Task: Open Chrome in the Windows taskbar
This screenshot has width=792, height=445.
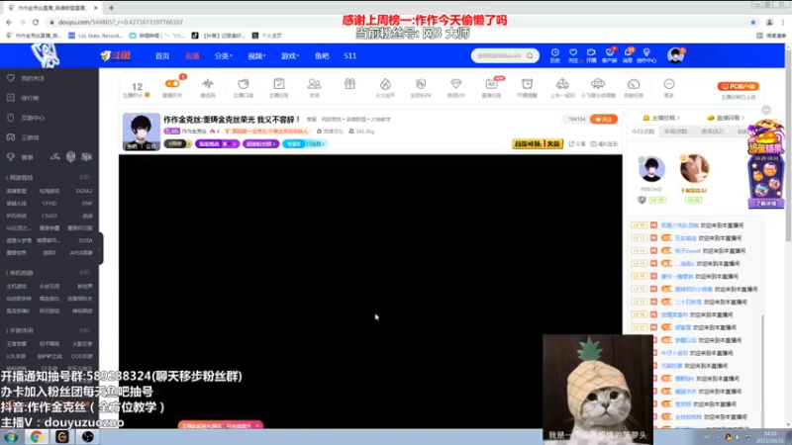Action: [x=37, y=436]
